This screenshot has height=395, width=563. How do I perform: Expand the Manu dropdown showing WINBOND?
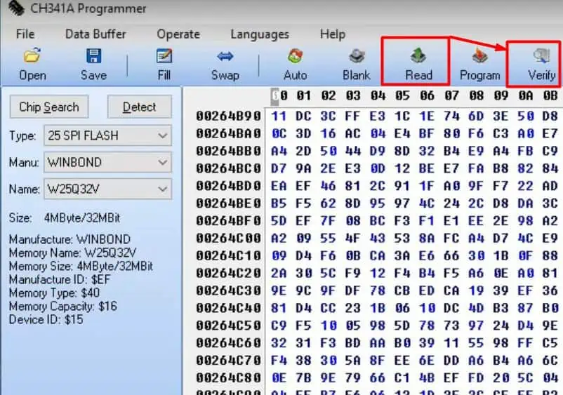163,163
